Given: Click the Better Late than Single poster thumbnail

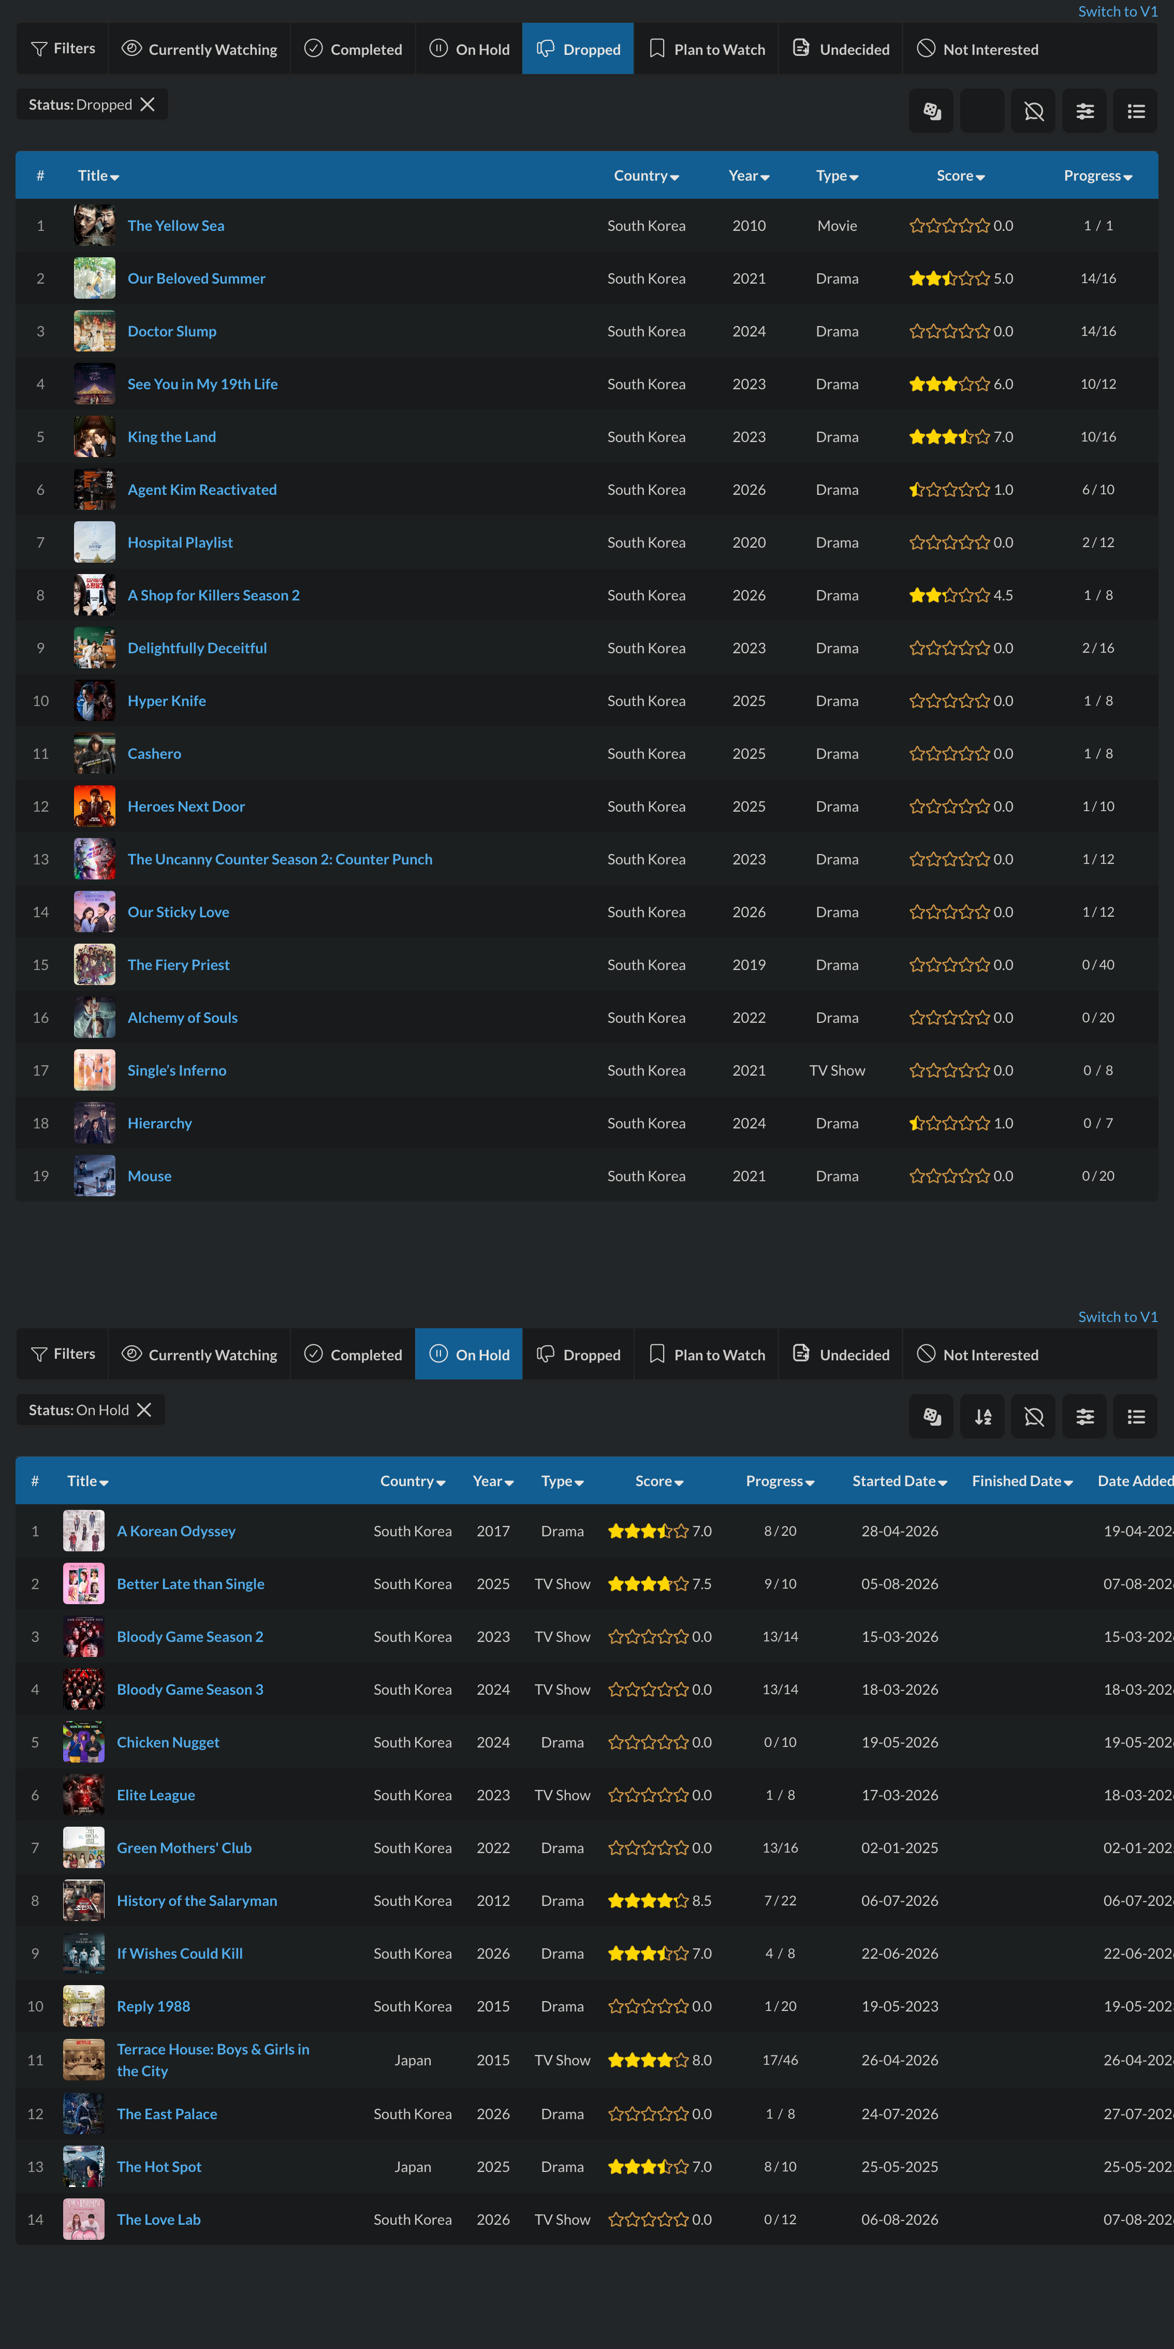Looking at the screenshot, I should [x=83, y=1584].
